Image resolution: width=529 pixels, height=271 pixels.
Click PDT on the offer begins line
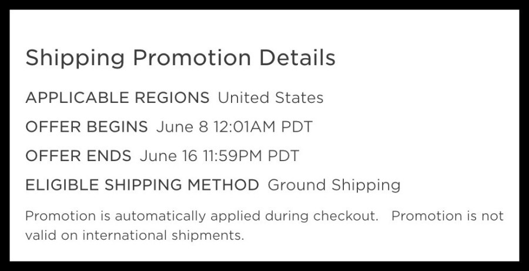(296, 127)
